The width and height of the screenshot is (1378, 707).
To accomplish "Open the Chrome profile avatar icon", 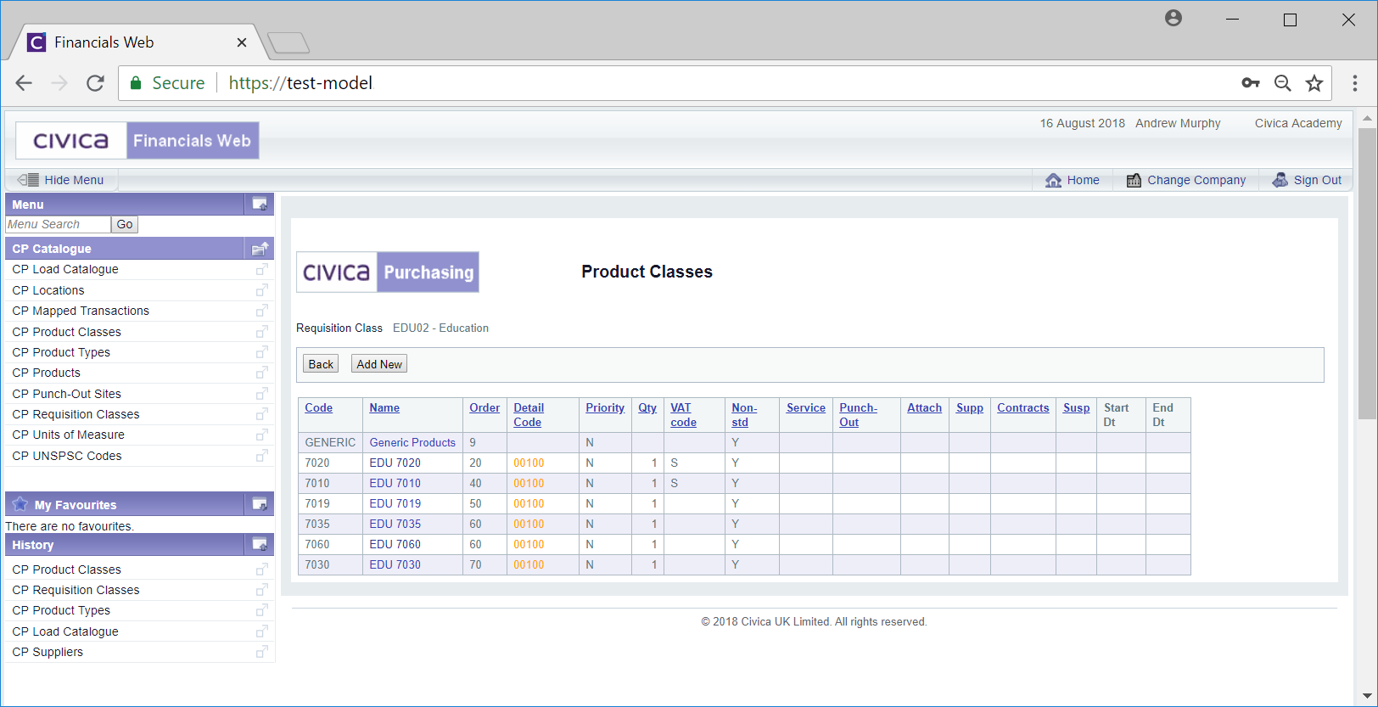I will pos(1174,18).
